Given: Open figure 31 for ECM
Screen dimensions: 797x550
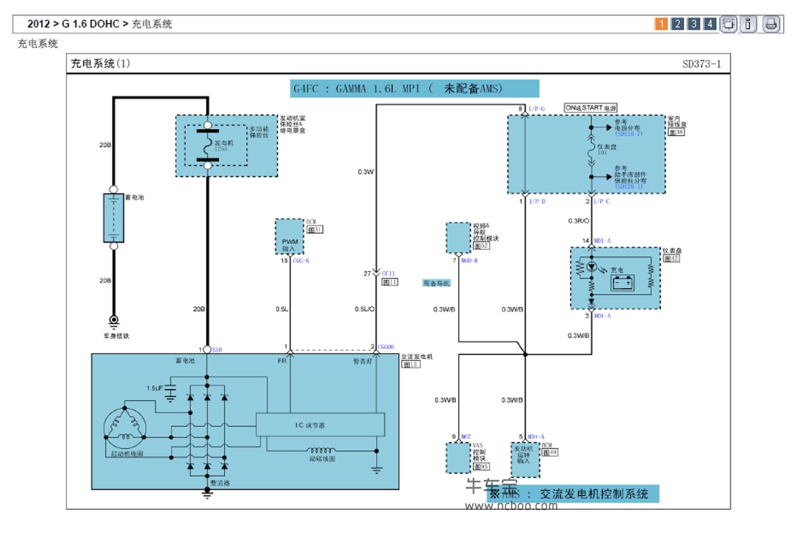Looking at the screenshot, I should 315,230.
